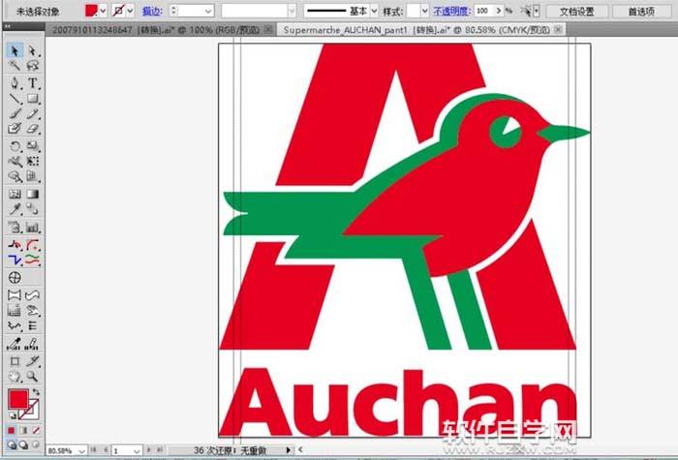Open artboard number dropdown
The width and height of the screenshot is (678, 460).
137,451
